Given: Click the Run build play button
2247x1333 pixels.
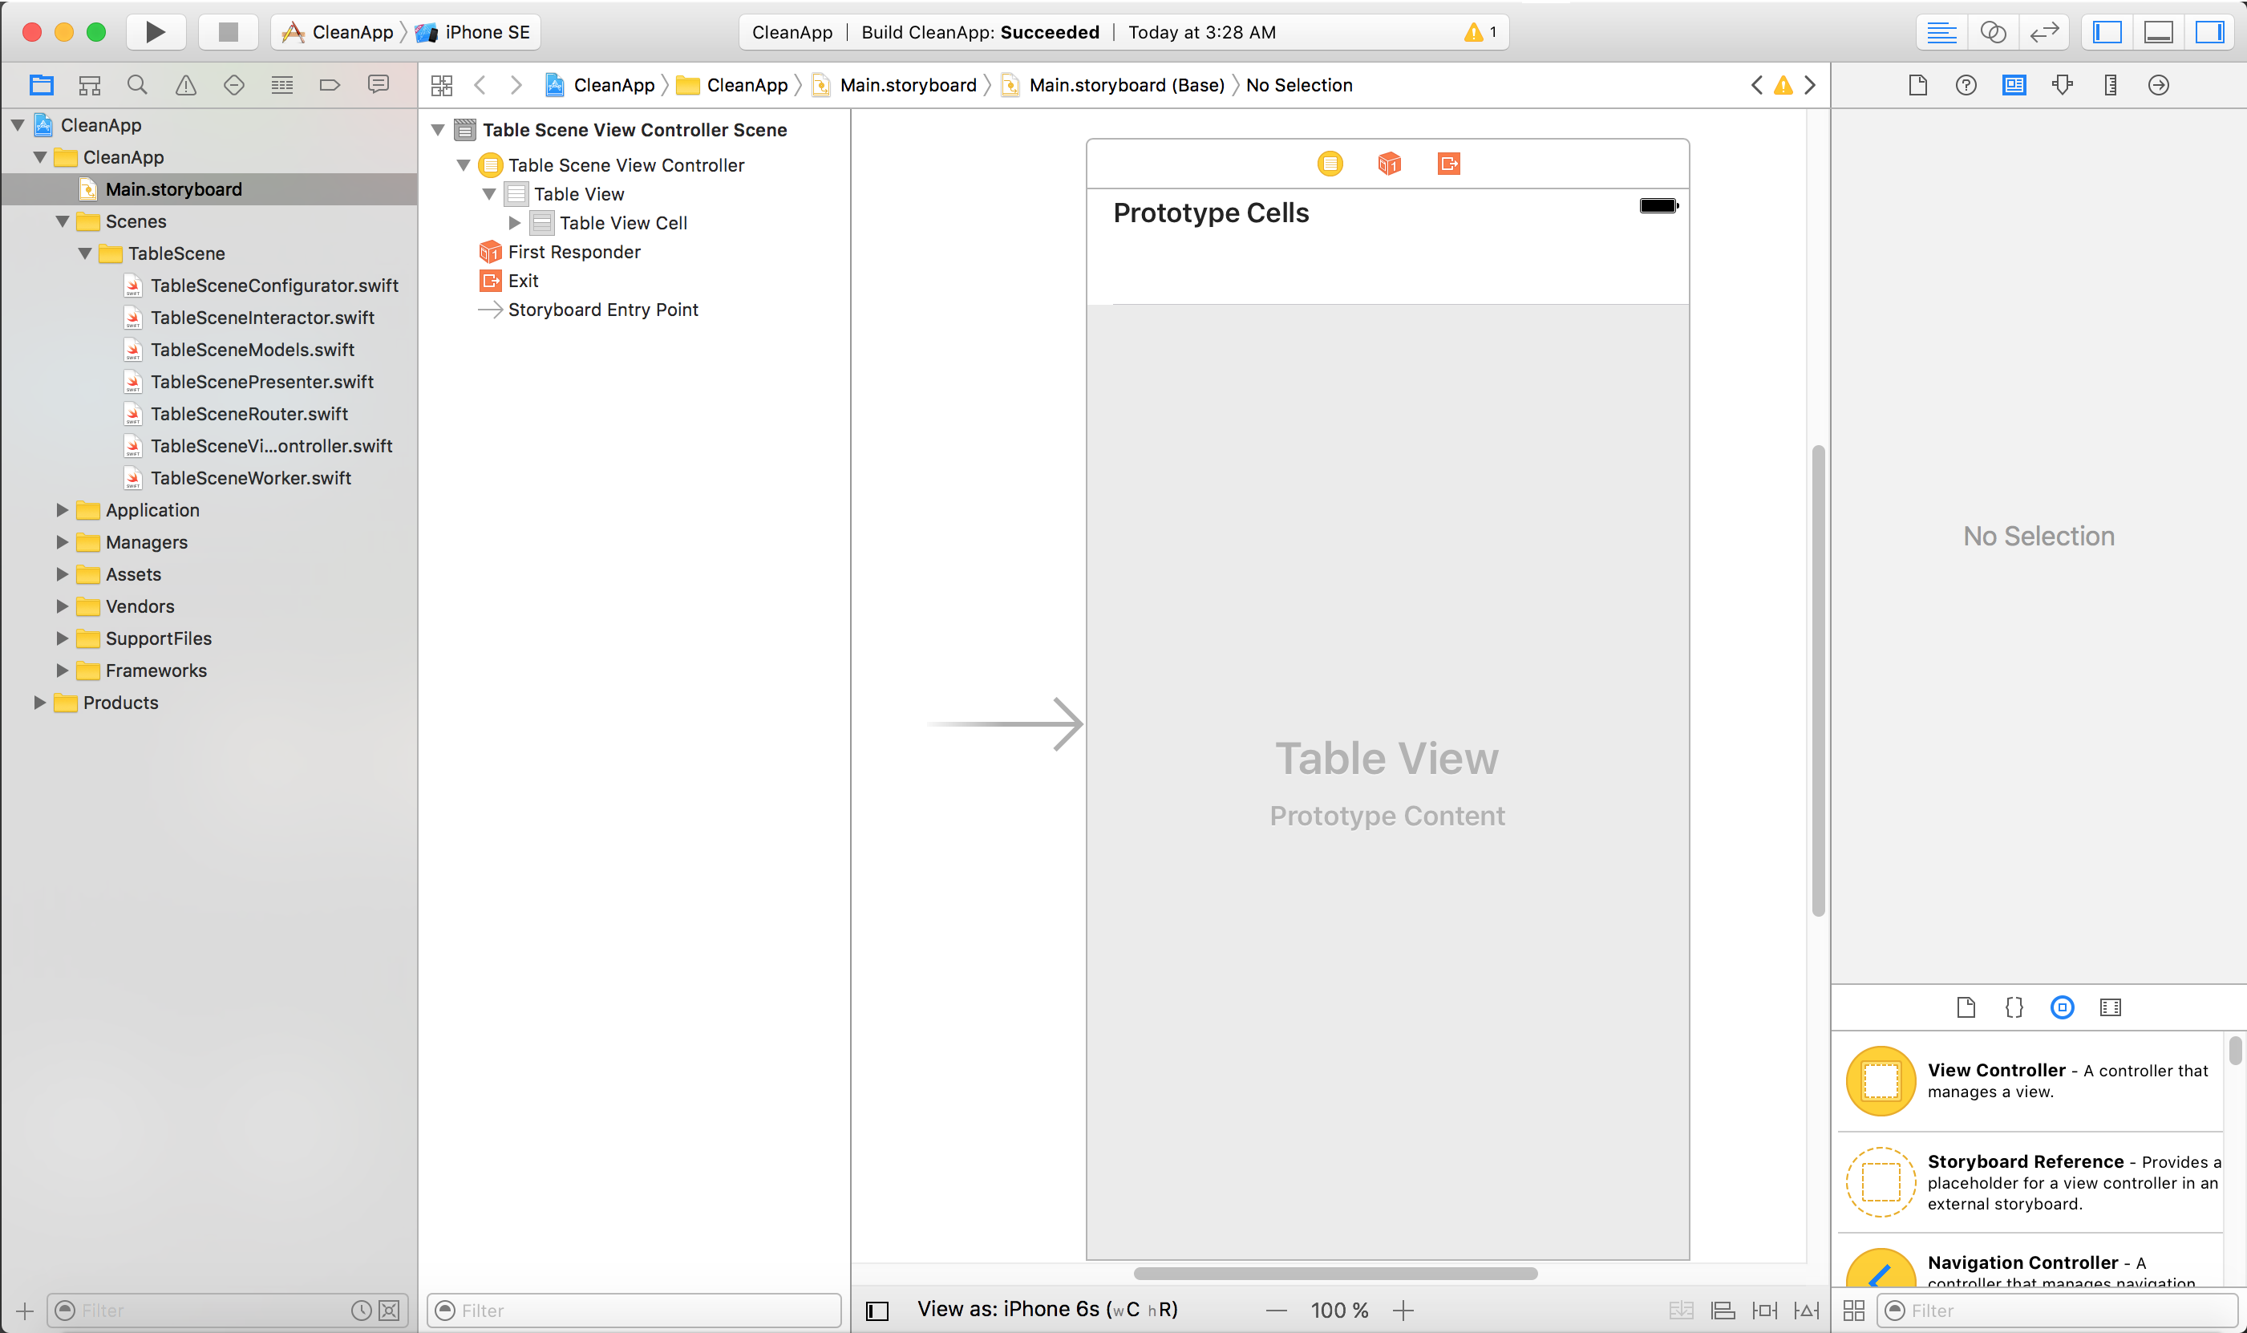Looking at the screenshot, I should [155, 32].
